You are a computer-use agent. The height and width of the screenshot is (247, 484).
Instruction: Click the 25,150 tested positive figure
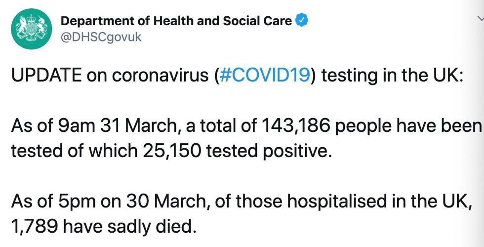pyautogui.click(x=171, y=151)
